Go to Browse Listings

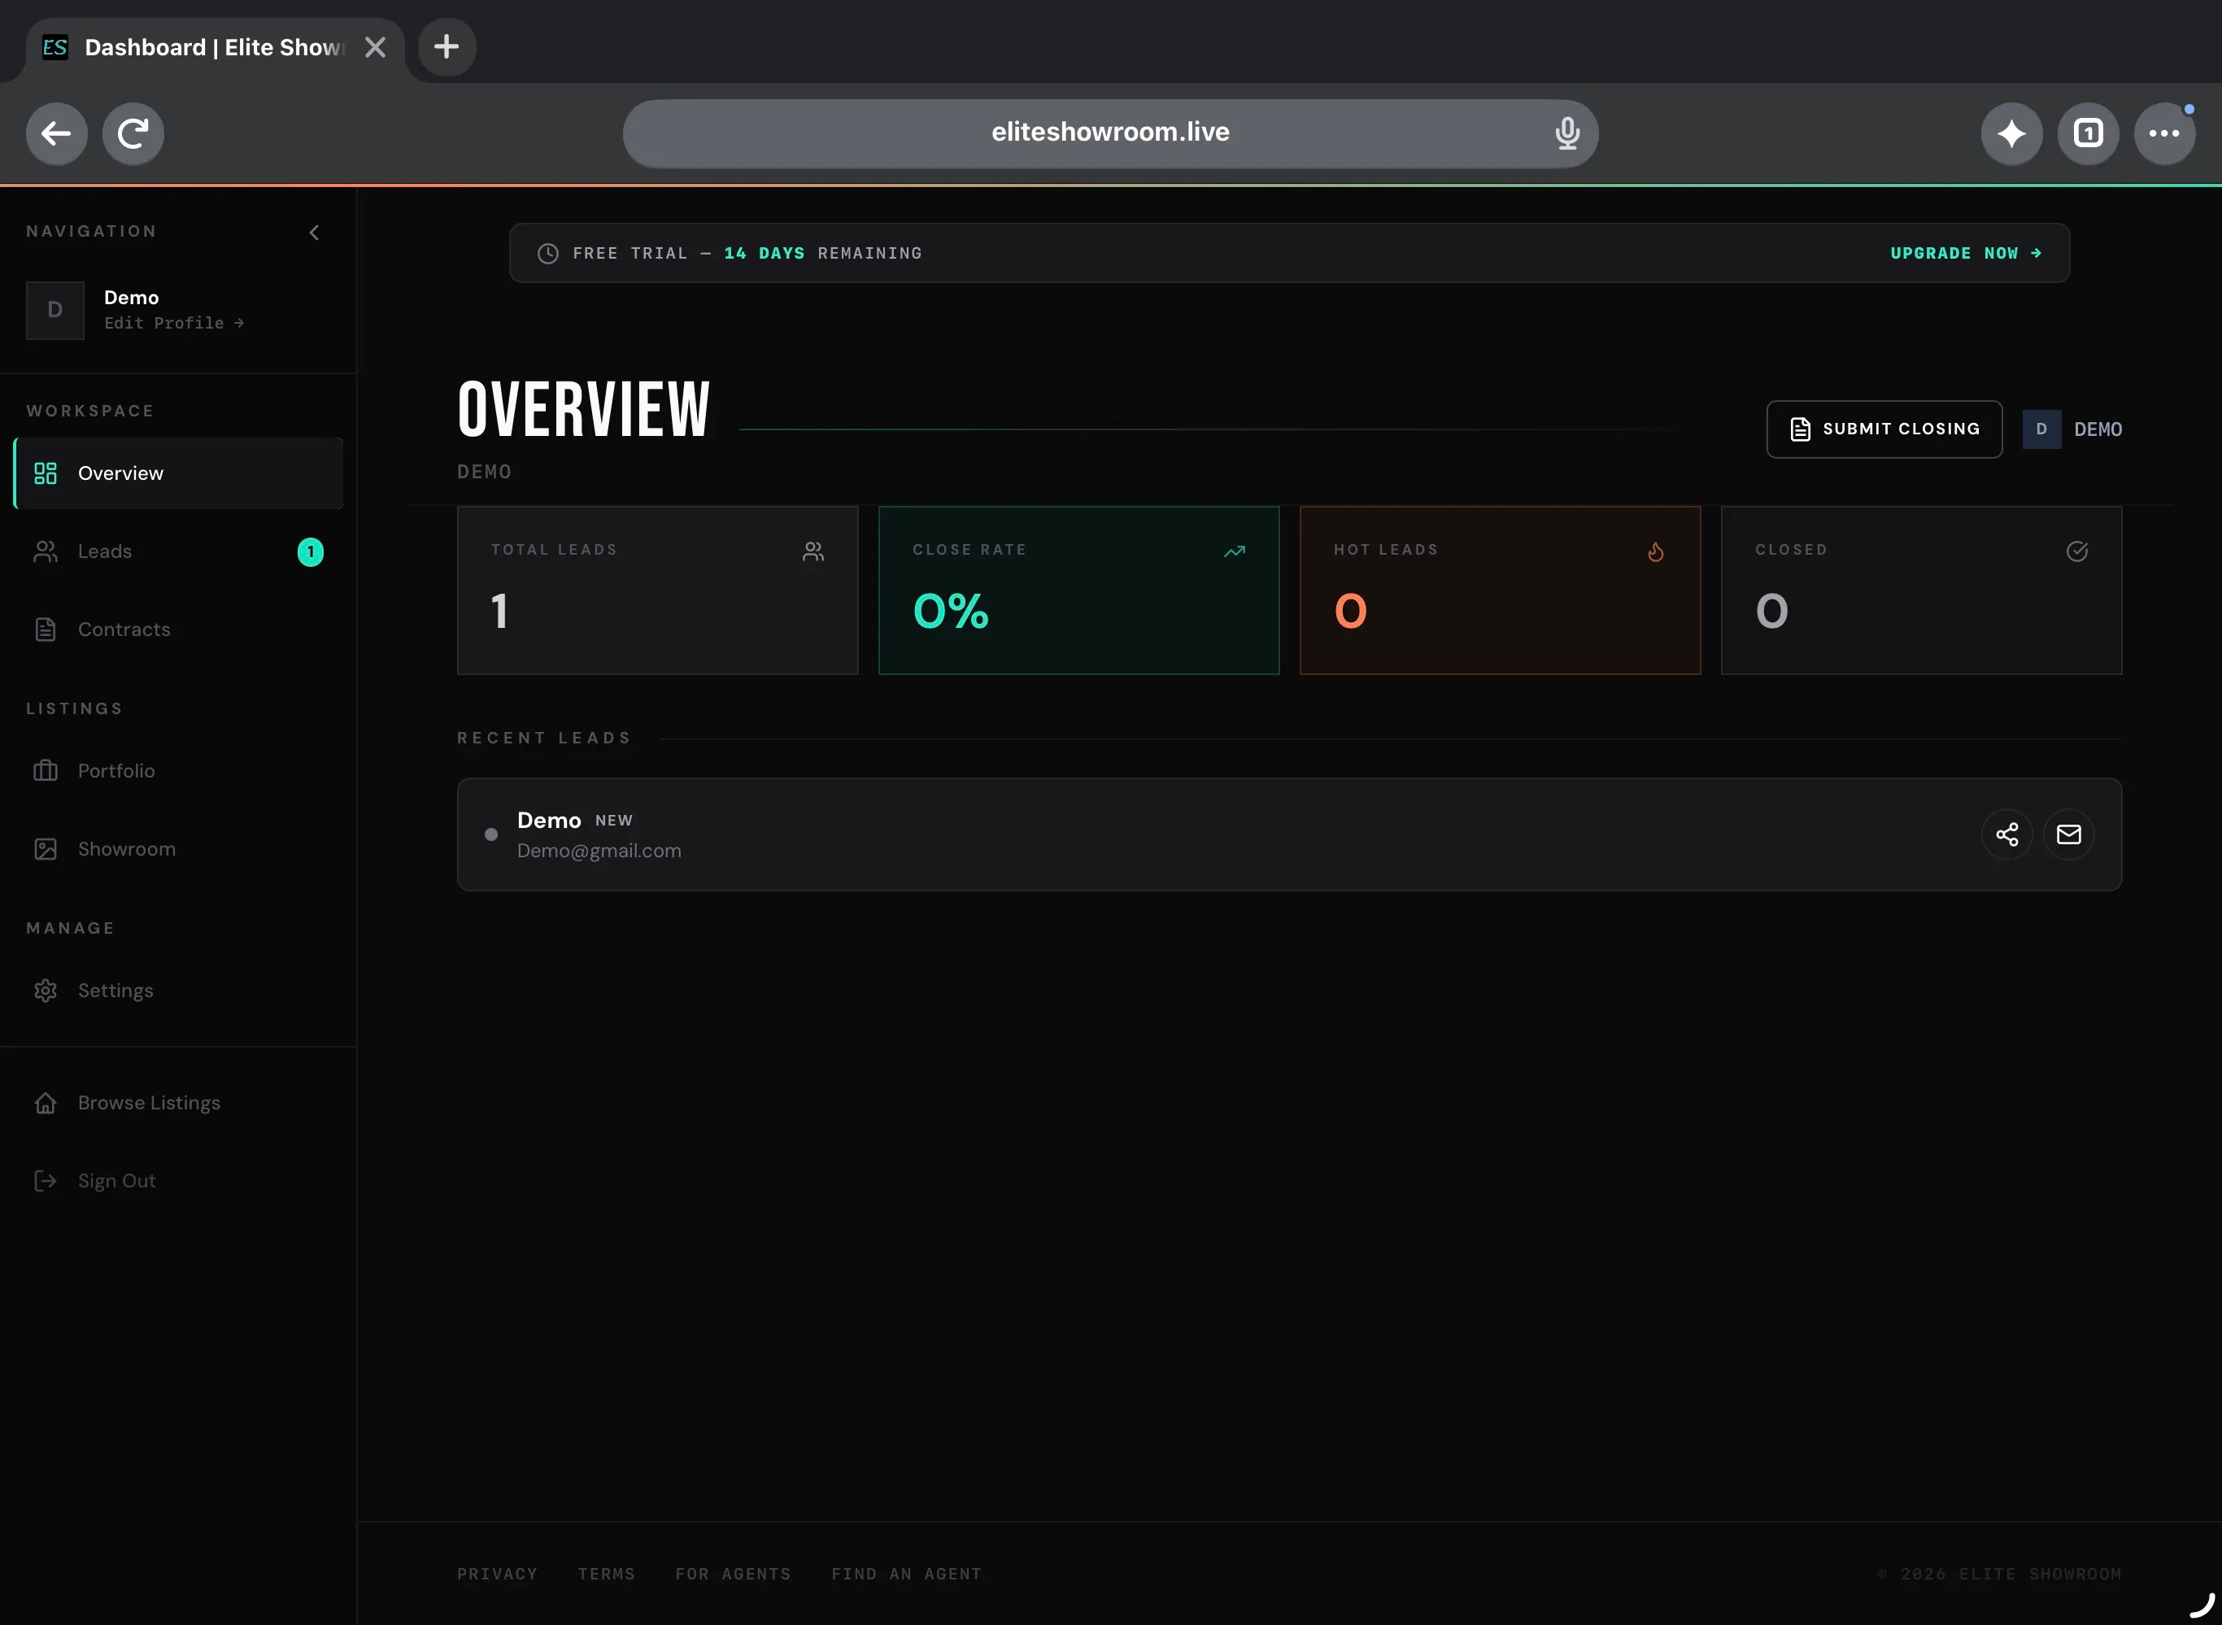(178, 1103)
